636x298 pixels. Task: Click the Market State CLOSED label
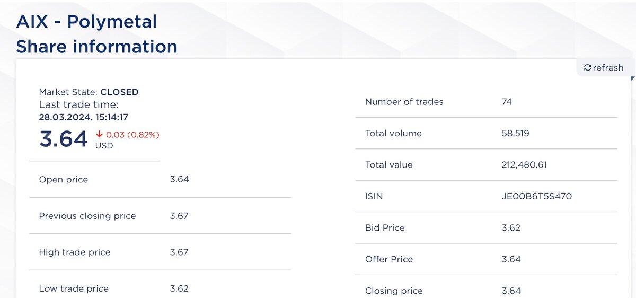[89, 92]
